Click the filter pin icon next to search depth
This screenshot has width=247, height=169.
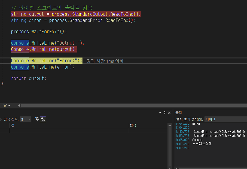click(37, 119)
